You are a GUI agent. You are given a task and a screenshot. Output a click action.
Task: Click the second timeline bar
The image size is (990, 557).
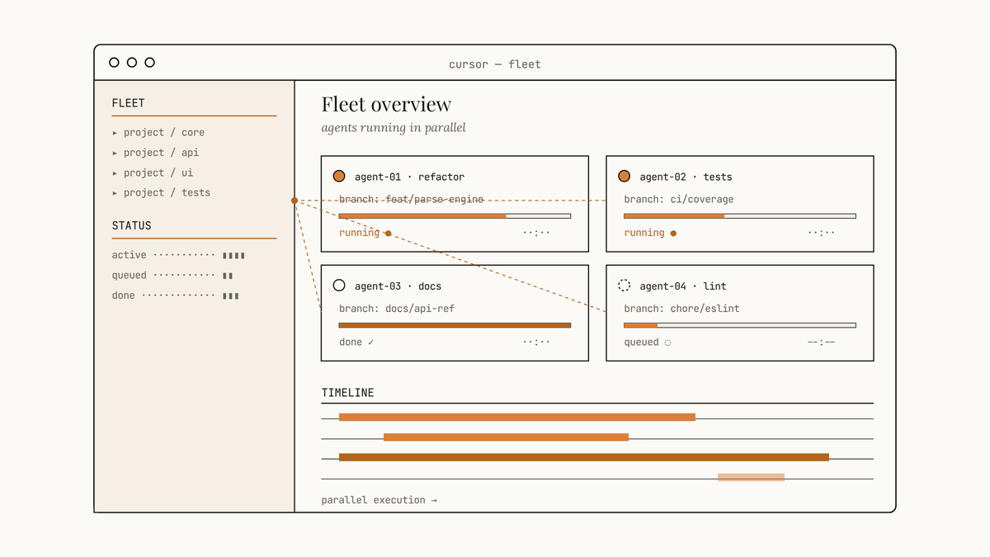click(506, 437)
